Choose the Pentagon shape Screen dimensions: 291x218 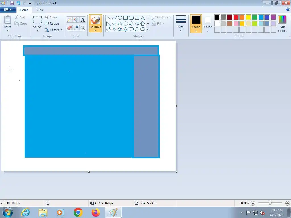[120, 24]
